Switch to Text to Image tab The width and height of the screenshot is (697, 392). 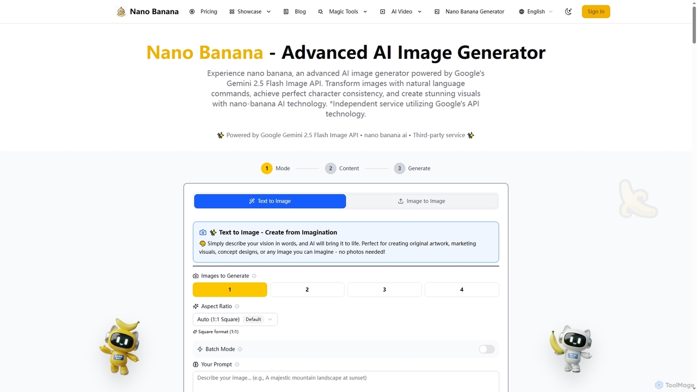[270, 201]
